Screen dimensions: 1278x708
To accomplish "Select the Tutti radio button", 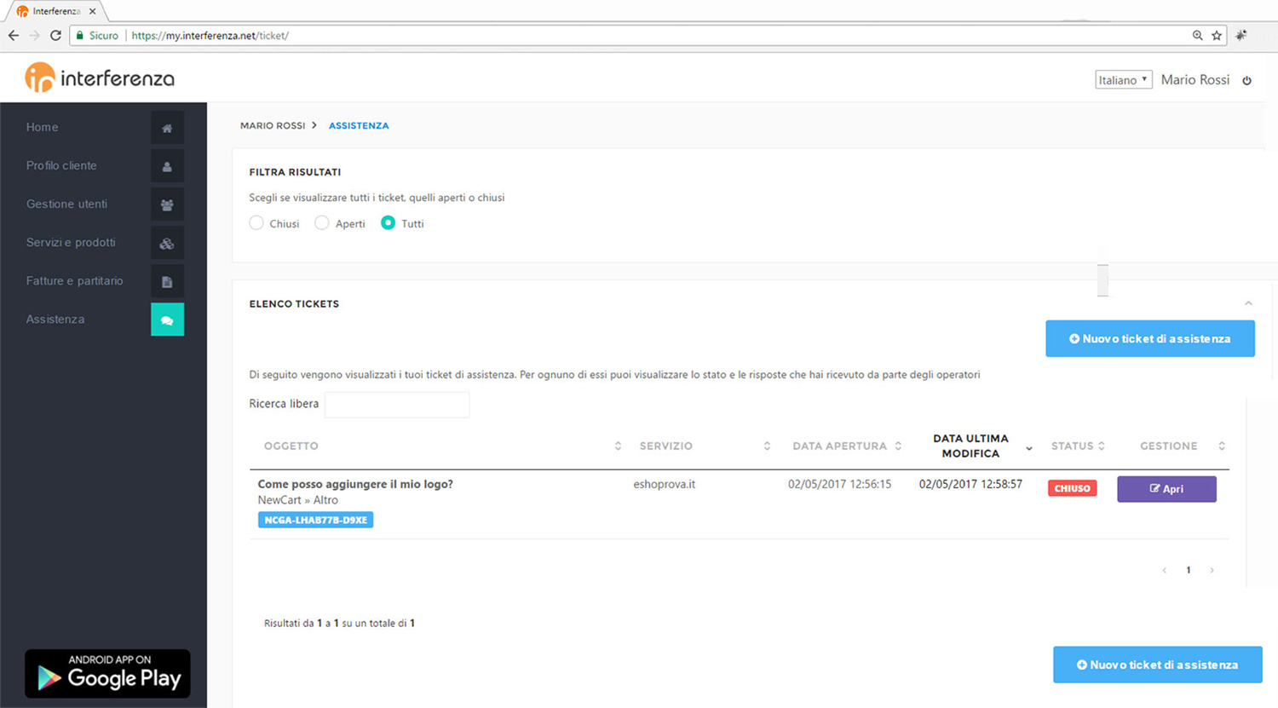I will tap(388, 223).
